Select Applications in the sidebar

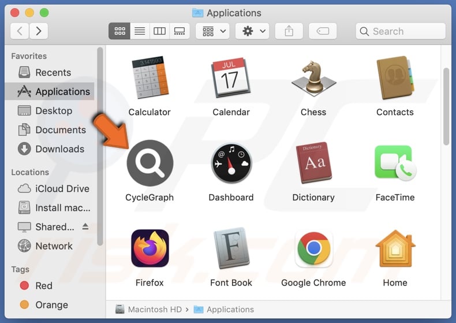click(50, 91)
